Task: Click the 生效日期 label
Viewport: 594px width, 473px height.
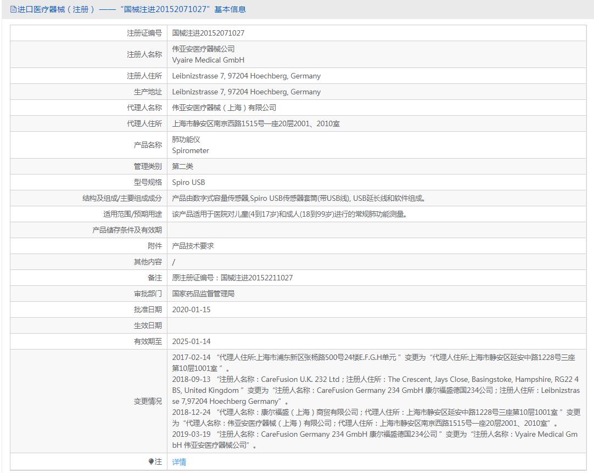Action: pyautogui.click(x=148, y=325)
